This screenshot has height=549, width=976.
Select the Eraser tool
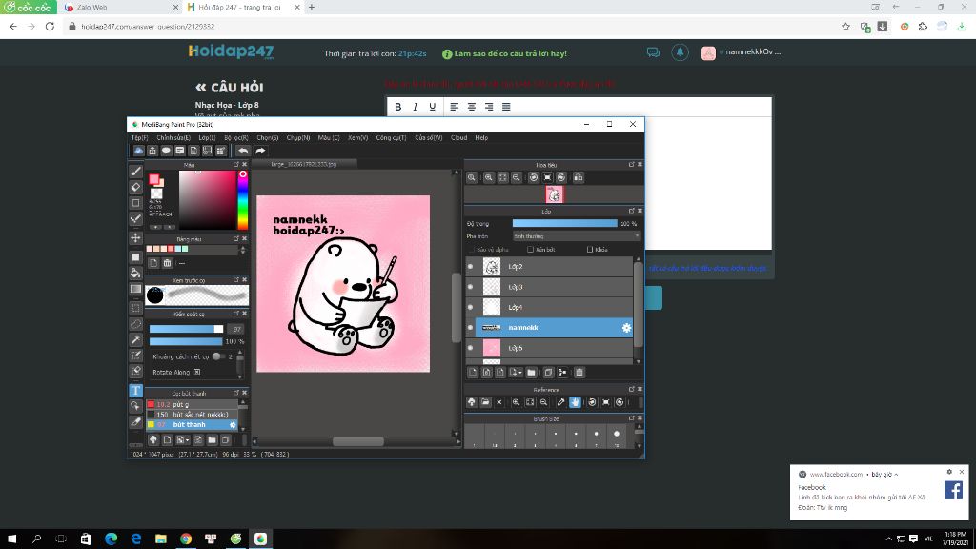[135, 187]
